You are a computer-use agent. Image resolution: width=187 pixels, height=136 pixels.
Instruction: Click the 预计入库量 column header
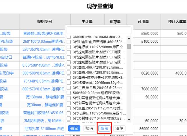tap(177, 22)
